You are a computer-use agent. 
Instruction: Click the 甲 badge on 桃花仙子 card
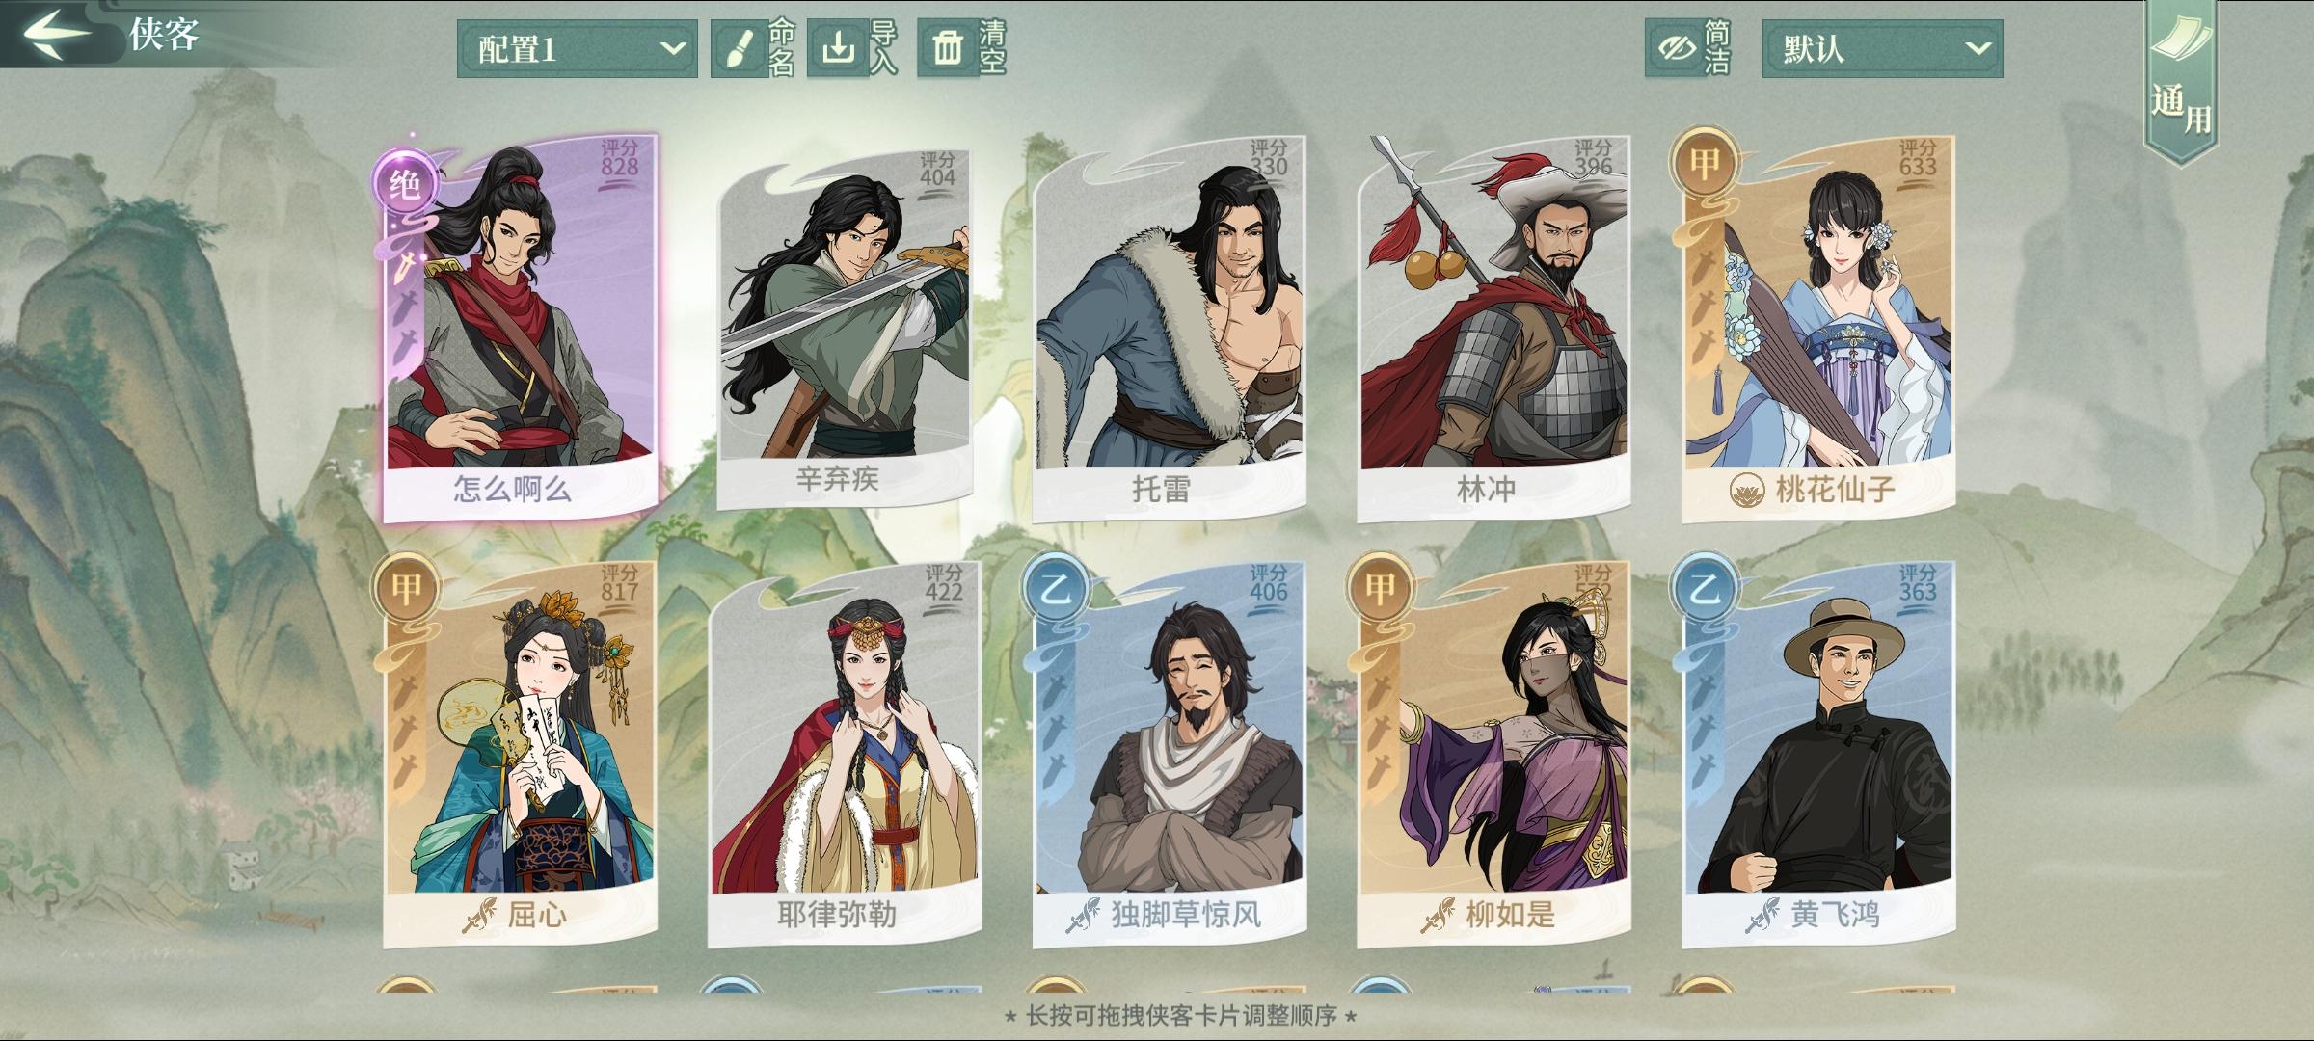coord(1704,161)
